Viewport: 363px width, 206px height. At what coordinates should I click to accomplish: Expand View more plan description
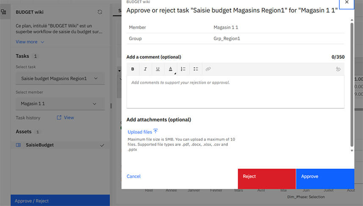pos(30,42)
